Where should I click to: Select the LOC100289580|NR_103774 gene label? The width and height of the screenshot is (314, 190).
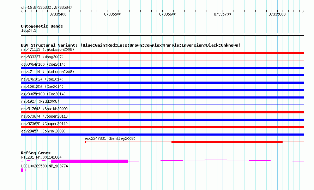[44, 166]
